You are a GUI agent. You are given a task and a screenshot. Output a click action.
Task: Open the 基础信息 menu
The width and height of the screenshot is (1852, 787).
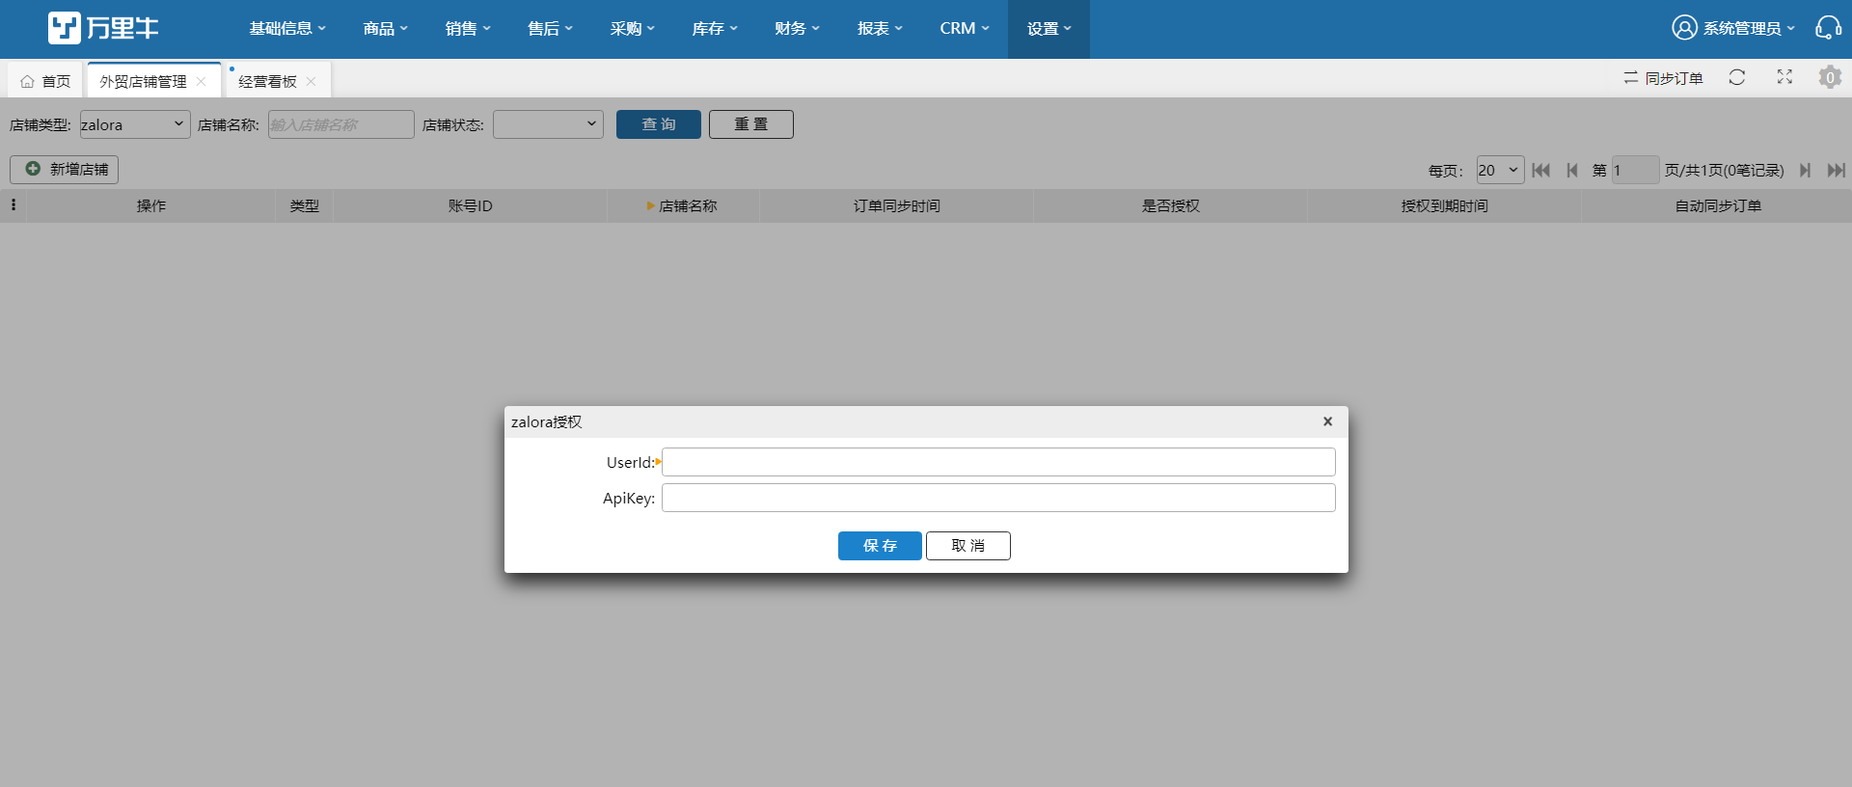tap(287, 29)
